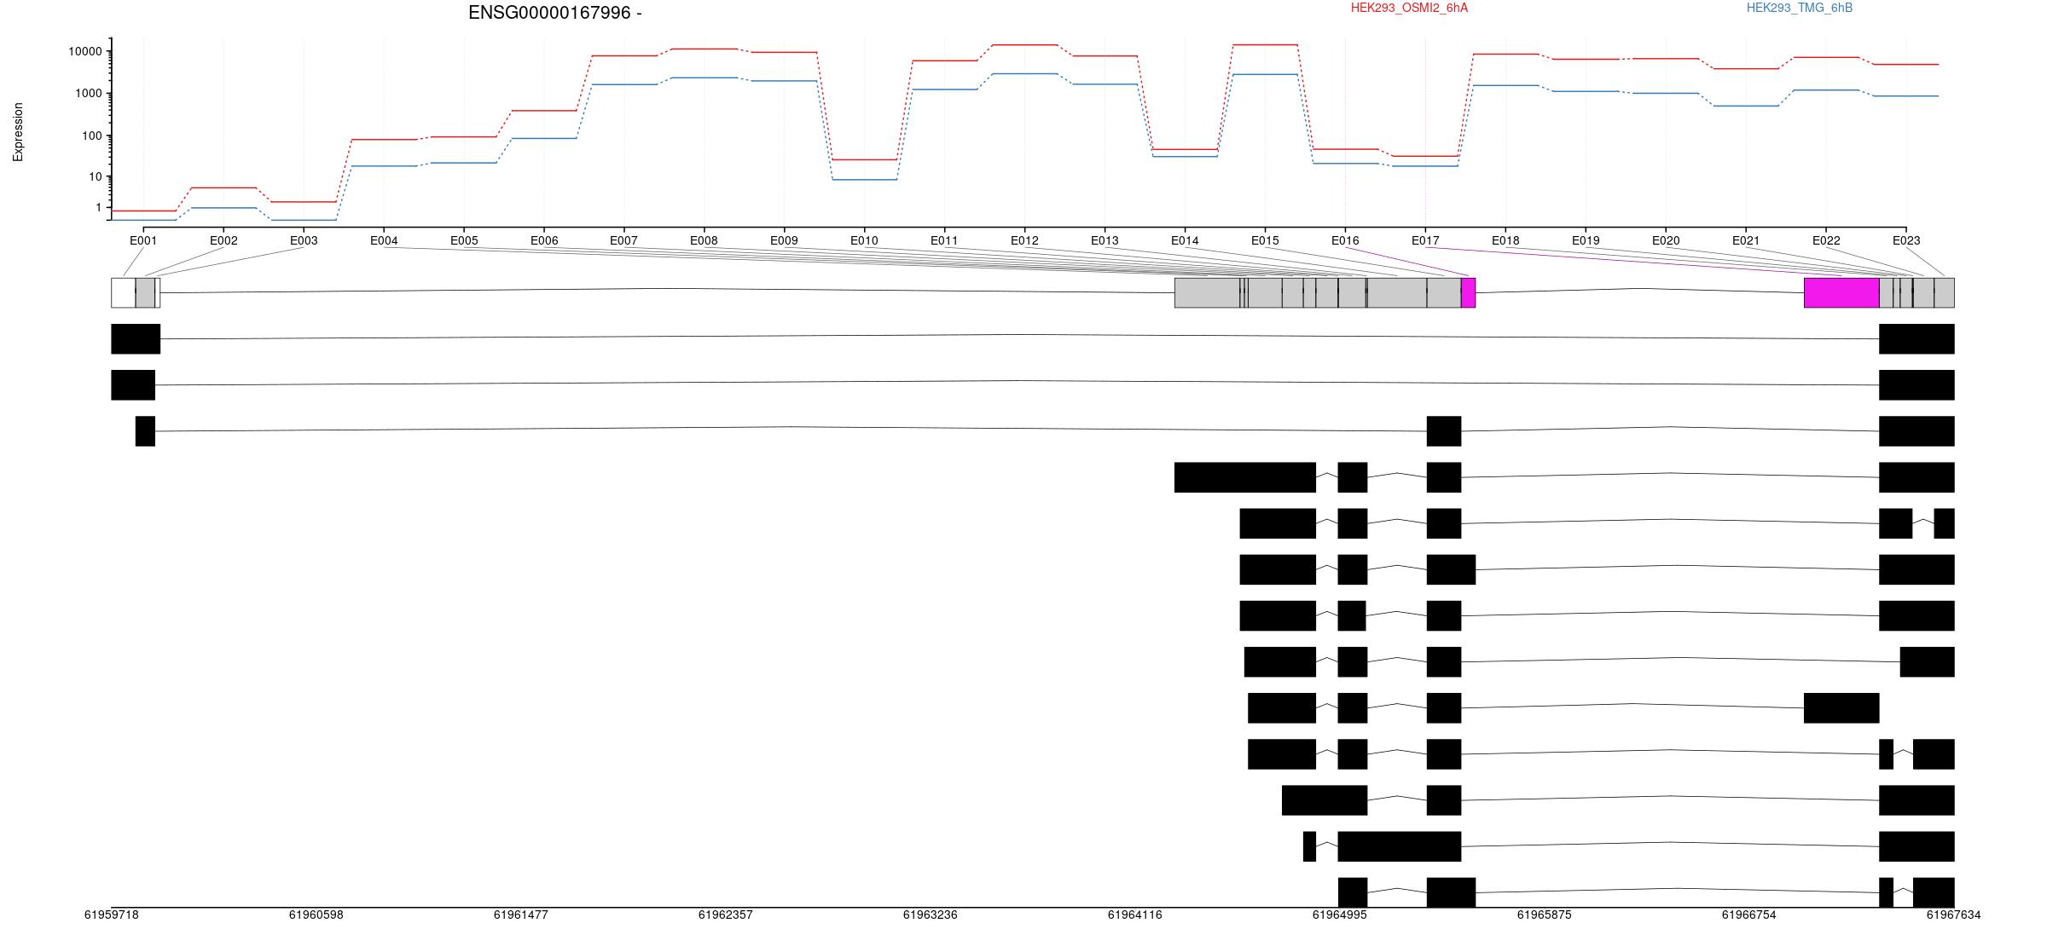Click exon label E009
The height and width of the screenshot is (929, 2047).
pyautogui.click(x=784, y=240)
